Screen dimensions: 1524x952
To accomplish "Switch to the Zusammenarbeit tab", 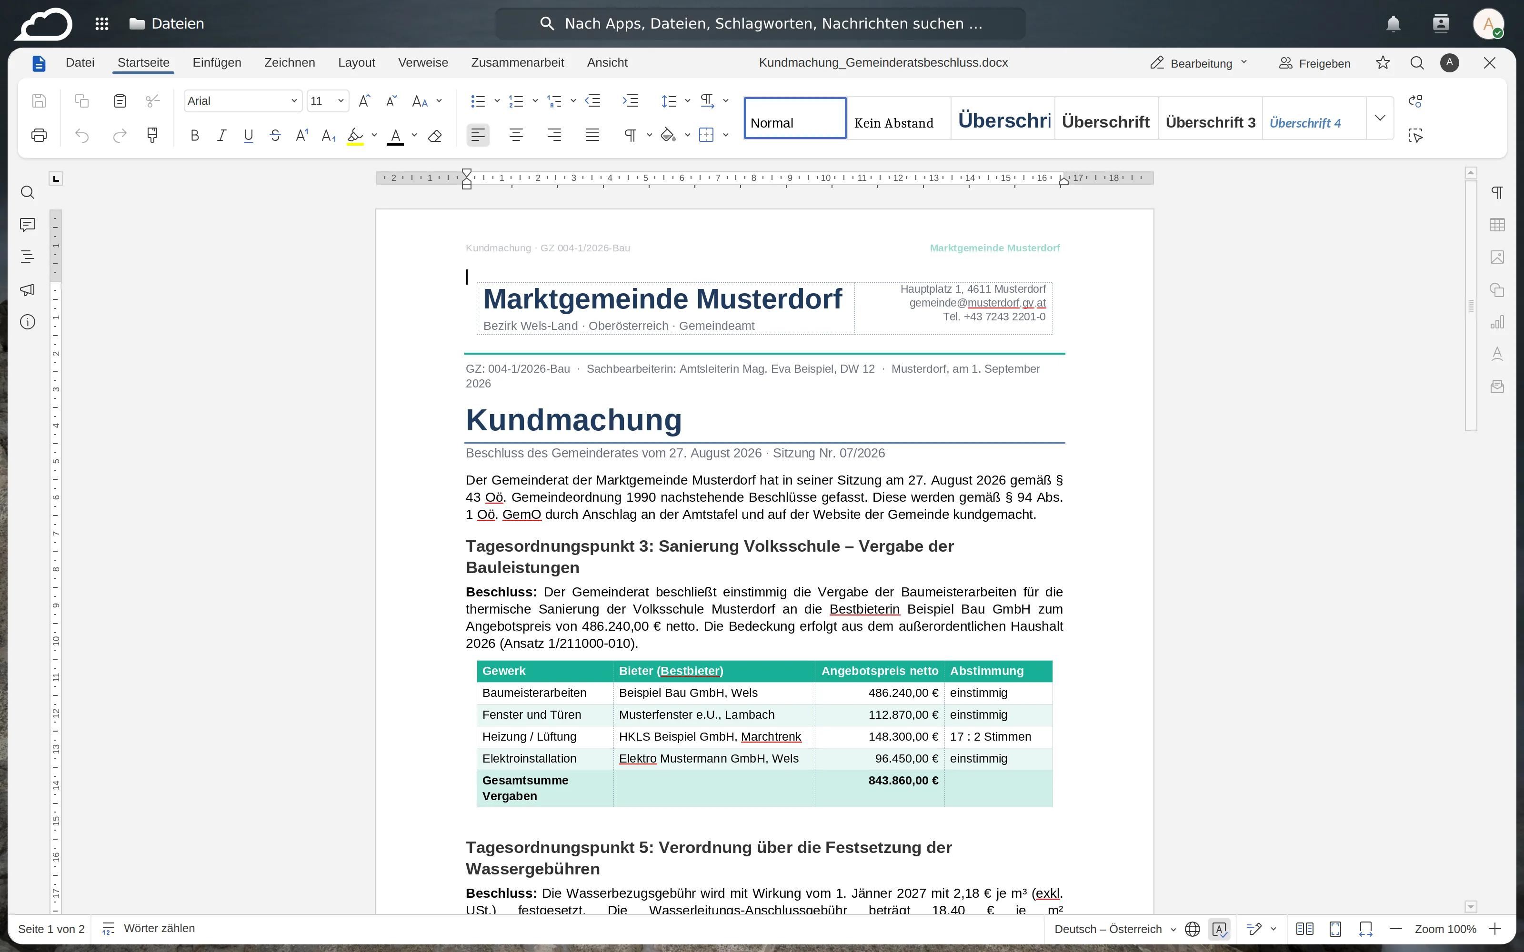I will tap(517, 63).
